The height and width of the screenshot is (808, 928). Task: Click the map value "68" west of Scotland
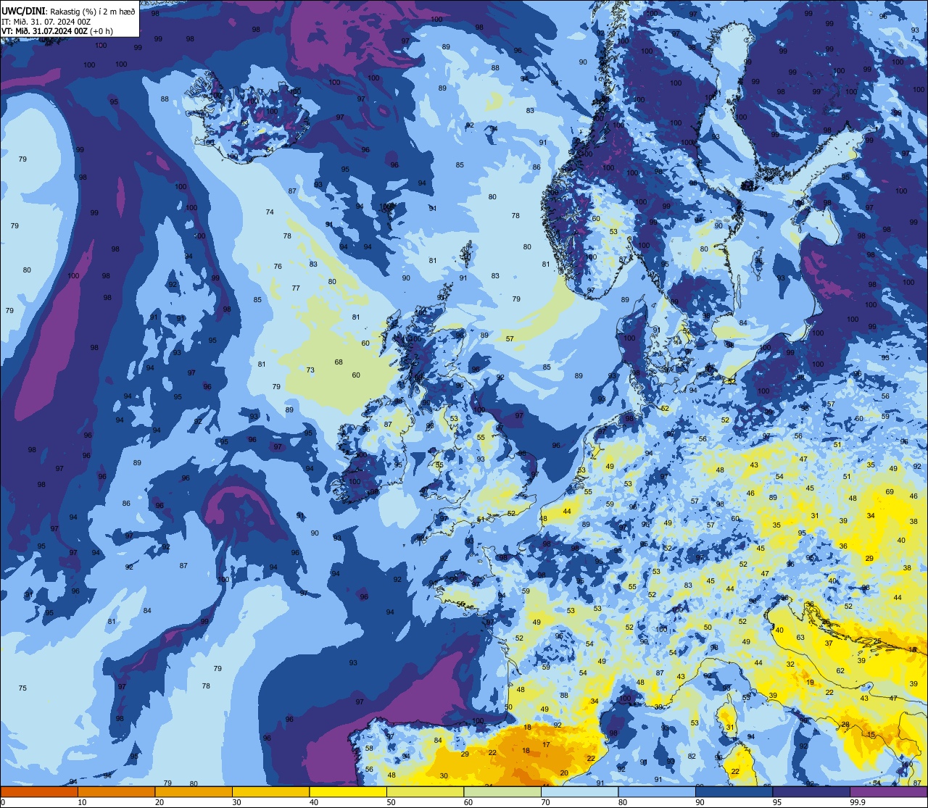[x=339, y=362]
